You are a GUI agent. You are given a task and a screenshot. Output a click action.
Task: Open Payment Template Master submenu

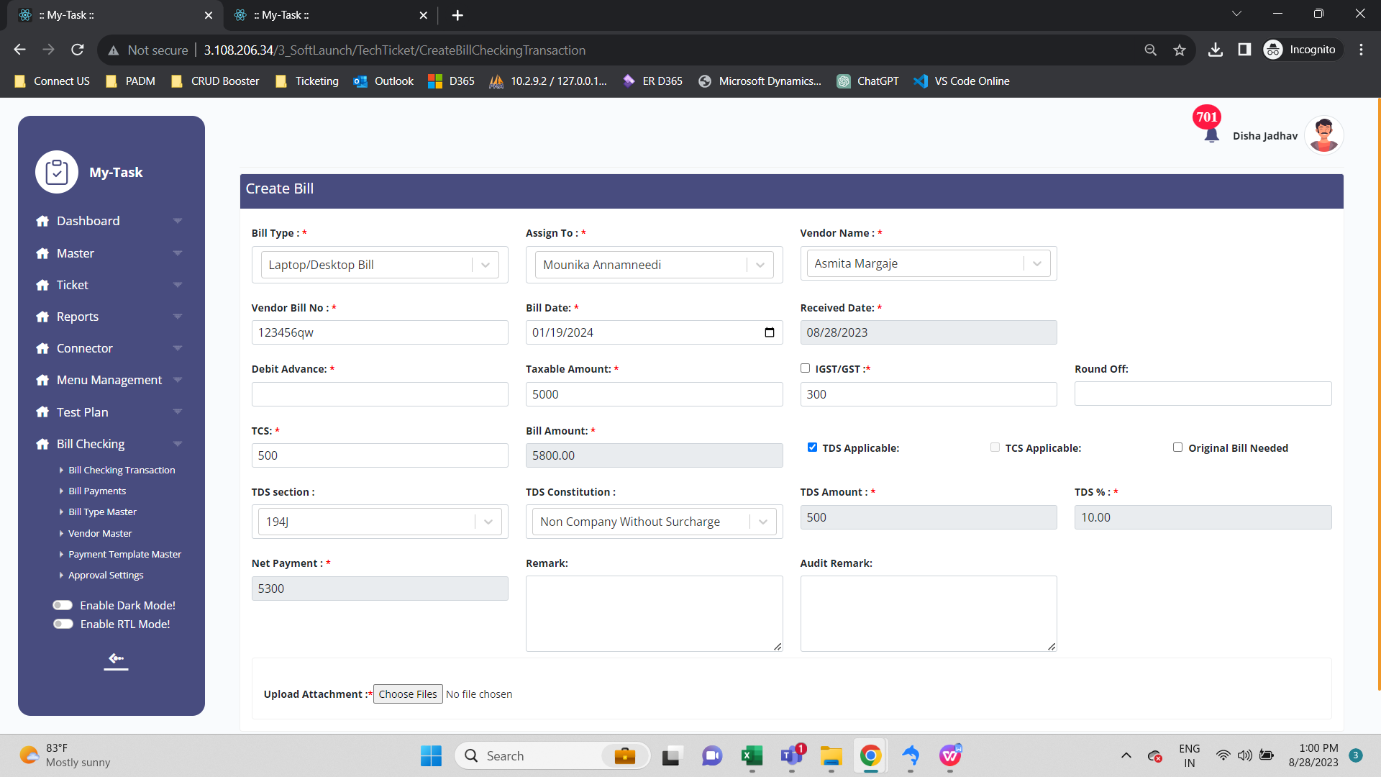point(124,554)
